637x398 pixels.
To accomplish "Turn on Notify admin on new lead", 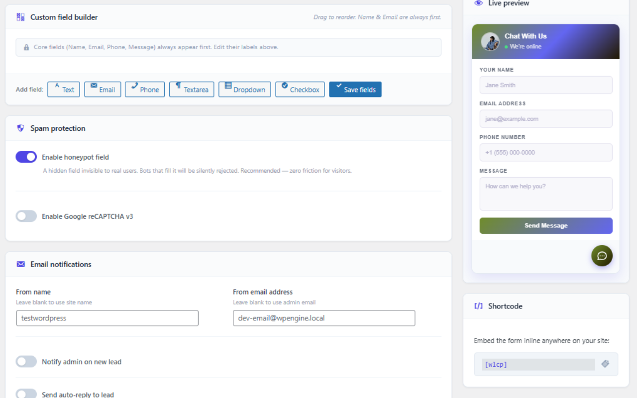I will pyautogui.click(x=26, y=362).
